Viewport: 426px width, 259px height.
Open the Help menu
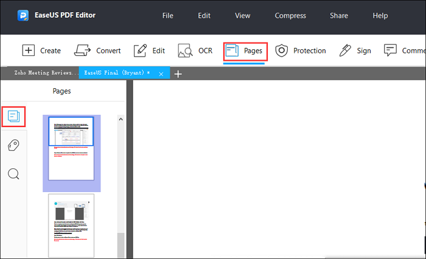point(380,16)
